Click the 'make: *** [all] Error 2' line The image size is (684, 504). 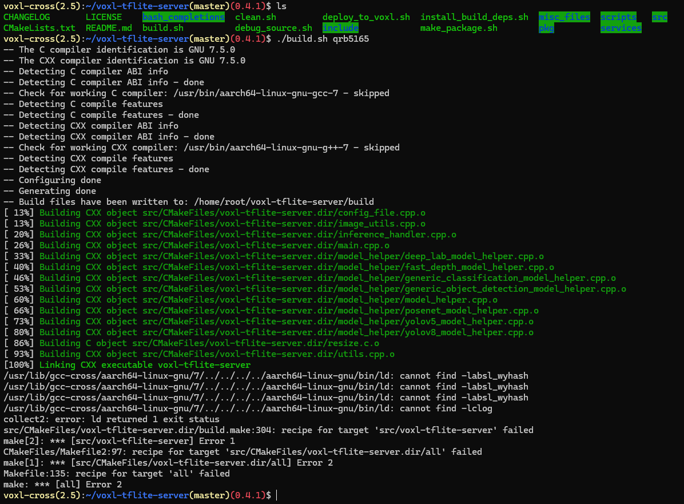(x=63, y=485)
